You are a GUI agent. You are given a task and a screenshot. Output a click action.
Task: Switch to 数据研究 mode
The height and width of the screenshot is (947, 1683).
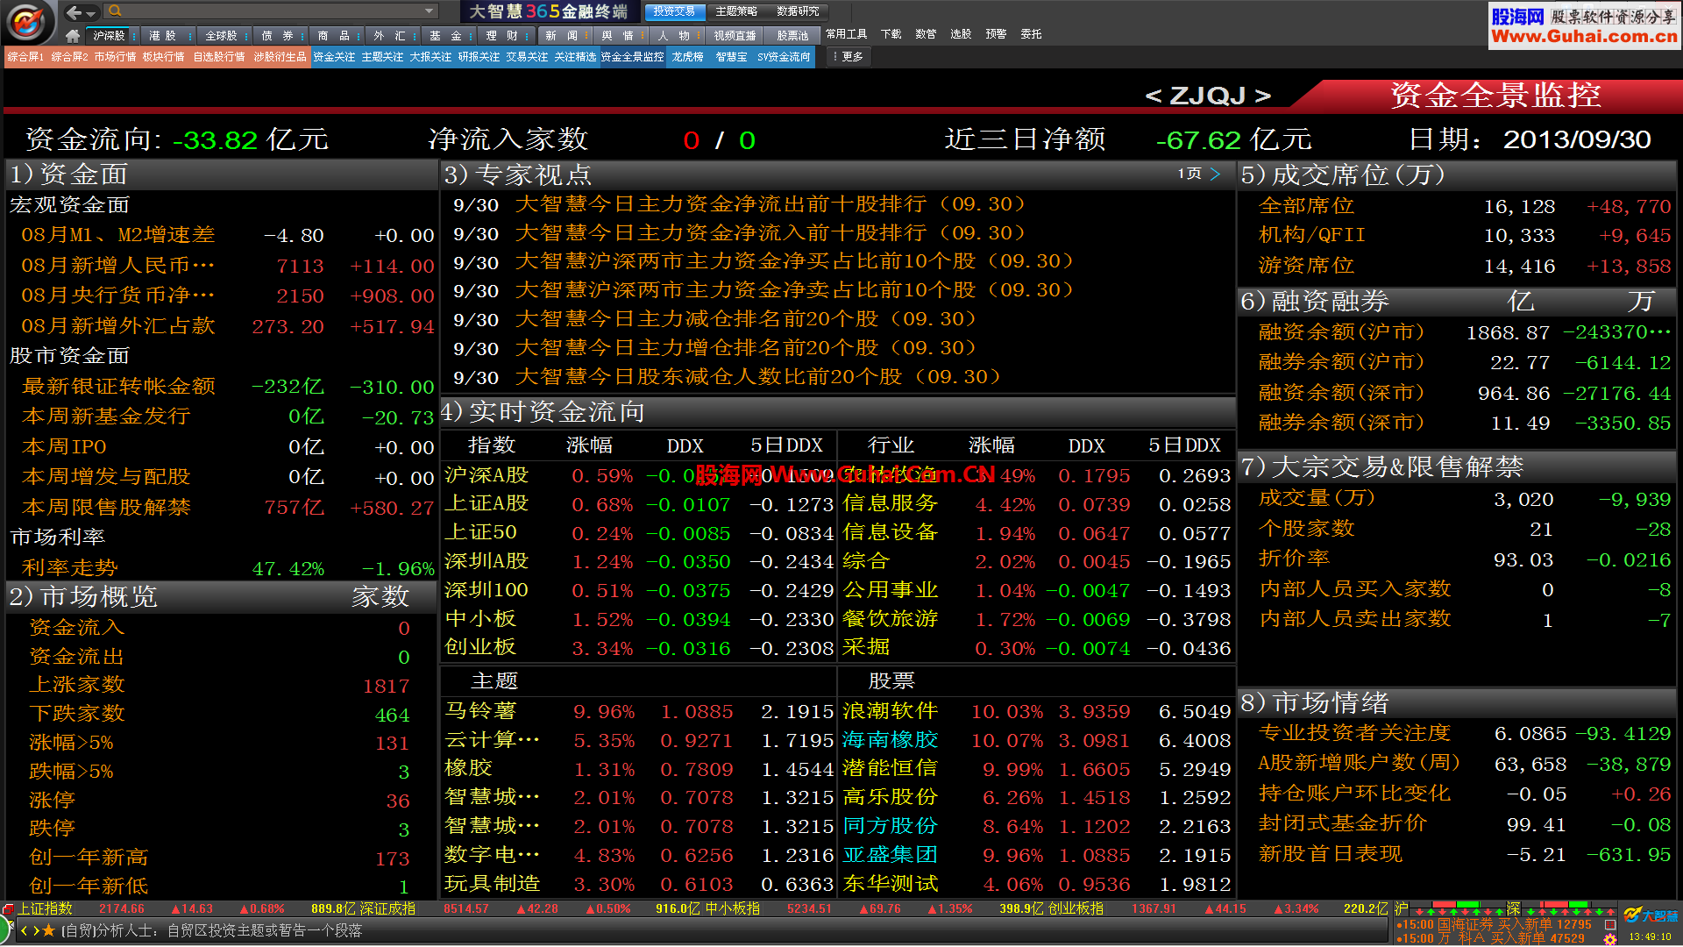(798, 11)
